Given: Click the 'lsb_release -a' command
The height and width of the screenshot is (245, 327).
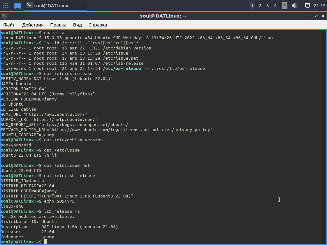Looking at the screenshot, I should pos(62,212).
